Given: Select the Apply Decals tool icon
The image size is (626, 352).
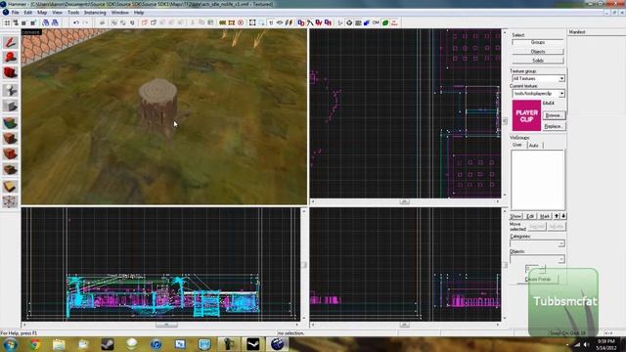Looking at the screenshot, I should (10, 154).
